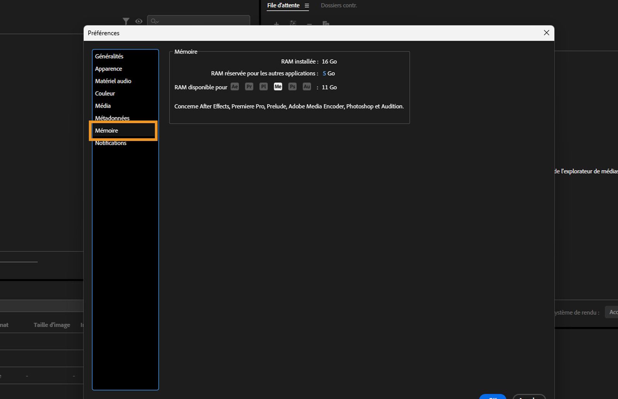
Task: Click the RAM installée label
Action: pos(300,61)
